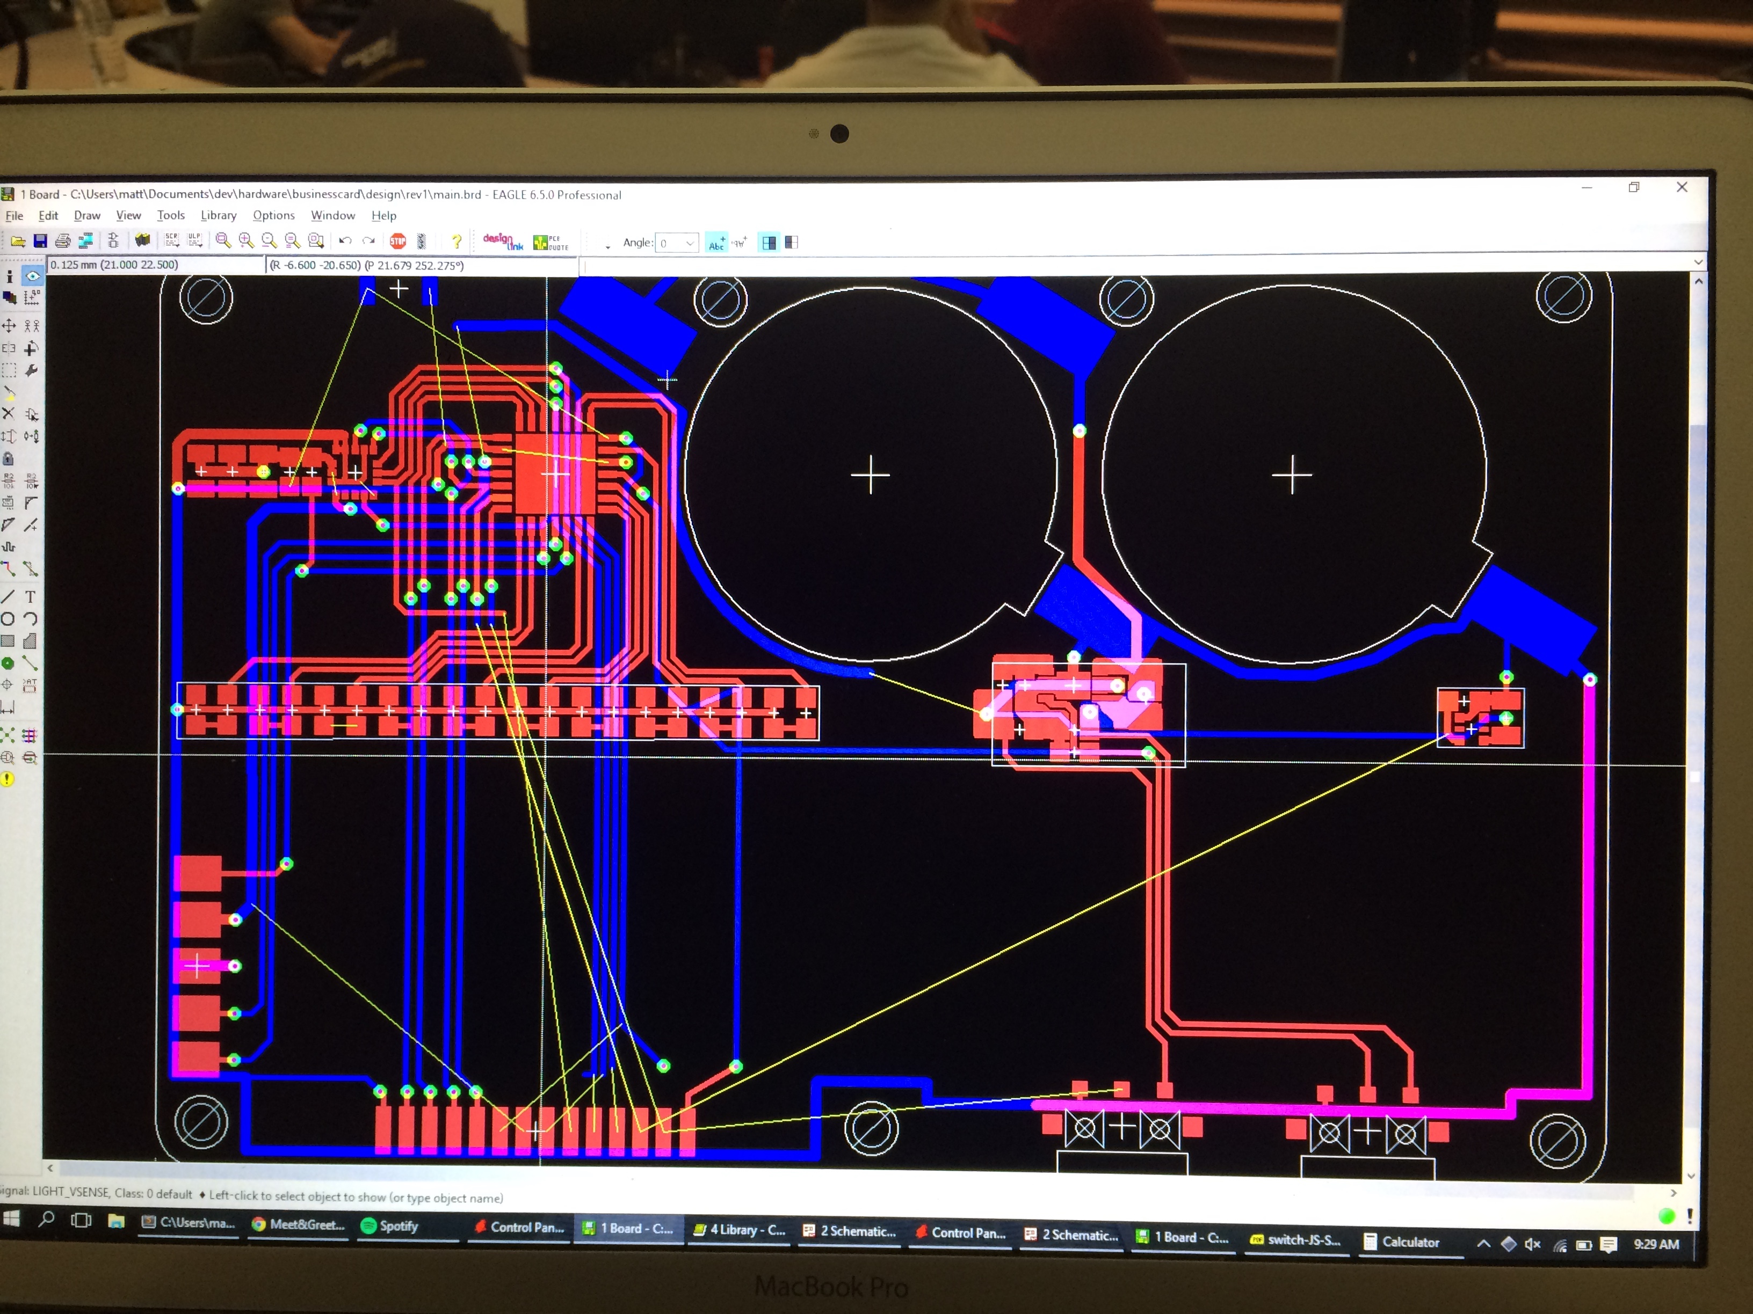Open the Tools menu
The height and width of the screenshot is (1314, 1753).
[170, 215]
